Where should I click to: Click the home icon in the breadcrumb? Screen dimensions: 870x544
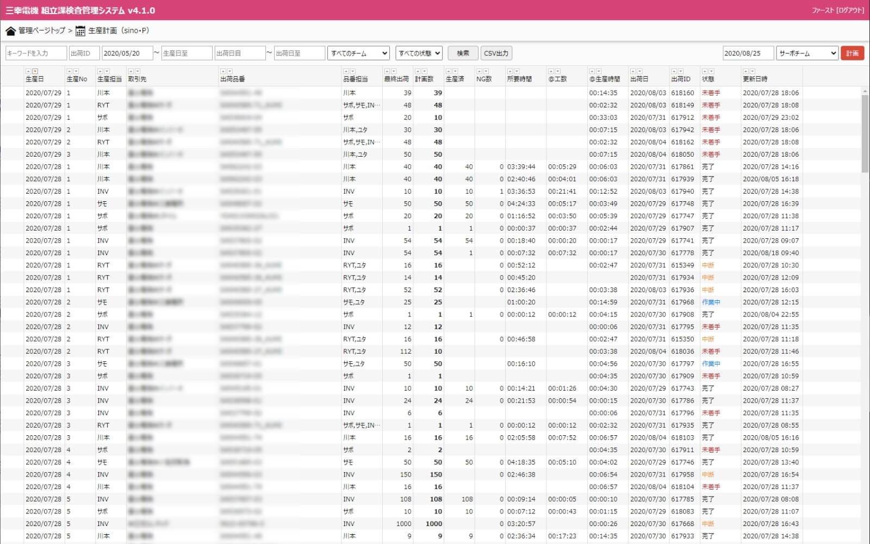coord(10,31)
